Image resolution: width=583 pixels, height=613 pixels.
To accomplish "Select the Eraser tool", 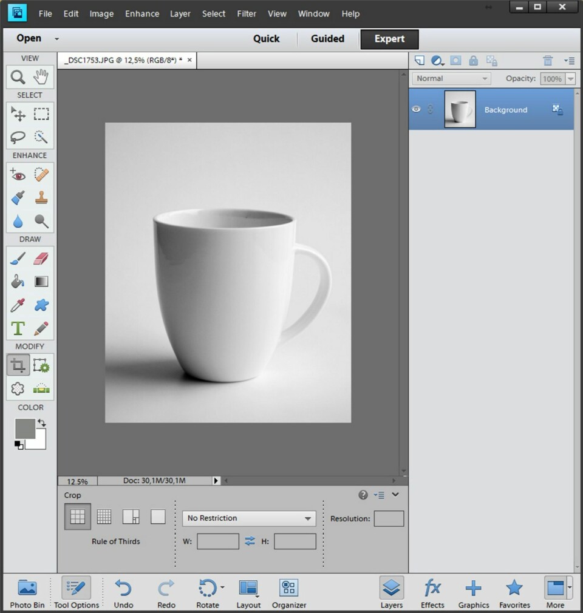I will tap(41, 259).
